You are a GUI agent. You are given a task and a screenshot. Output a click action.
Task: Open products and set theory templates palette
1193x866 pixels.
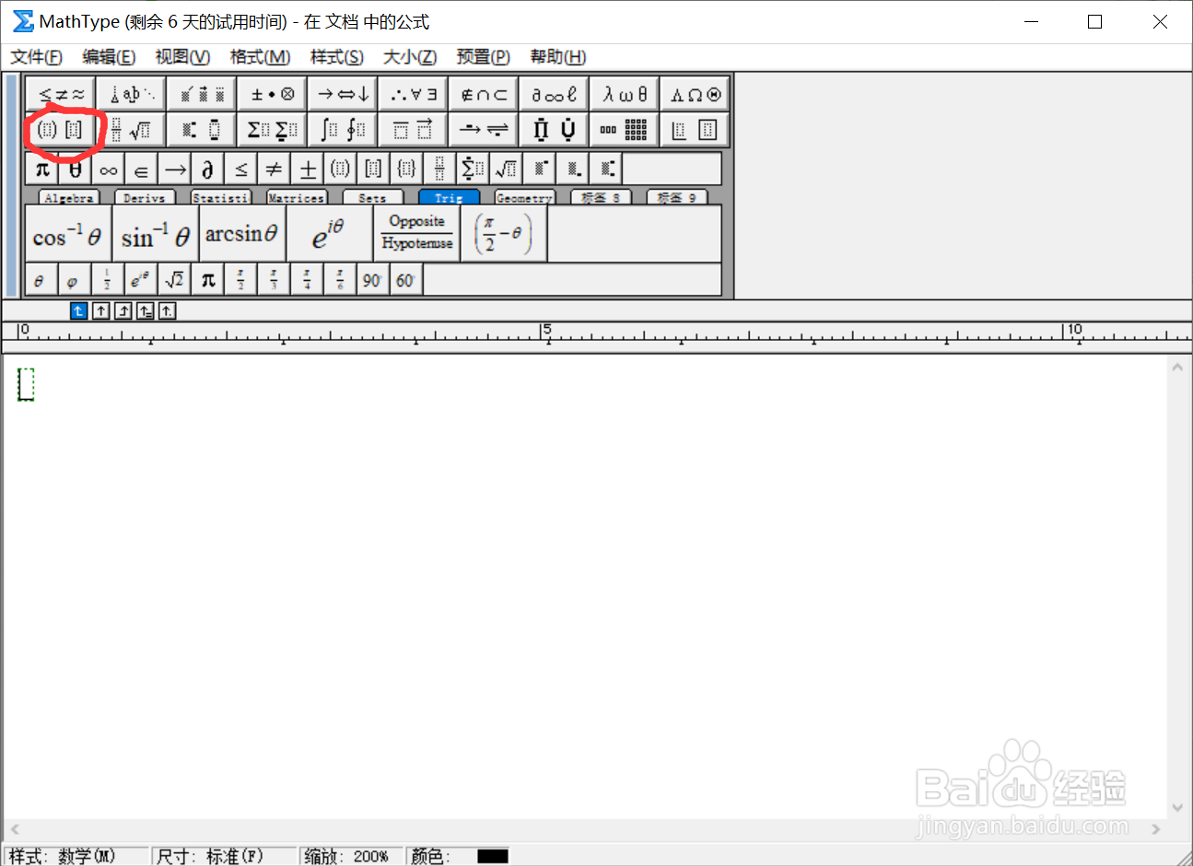click(554, 130)
